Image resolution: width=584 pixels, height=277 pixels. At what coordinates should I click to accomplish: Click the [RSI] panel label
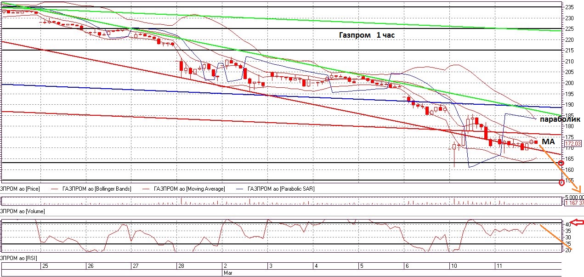click(x=18, y=259)
